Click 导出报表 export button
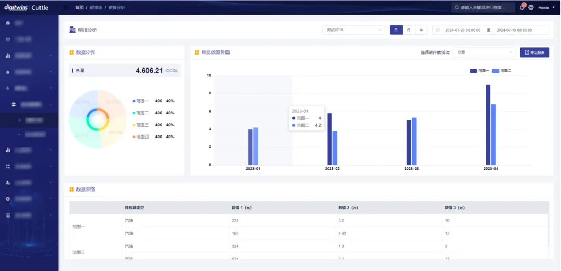 tap(535, 52)
